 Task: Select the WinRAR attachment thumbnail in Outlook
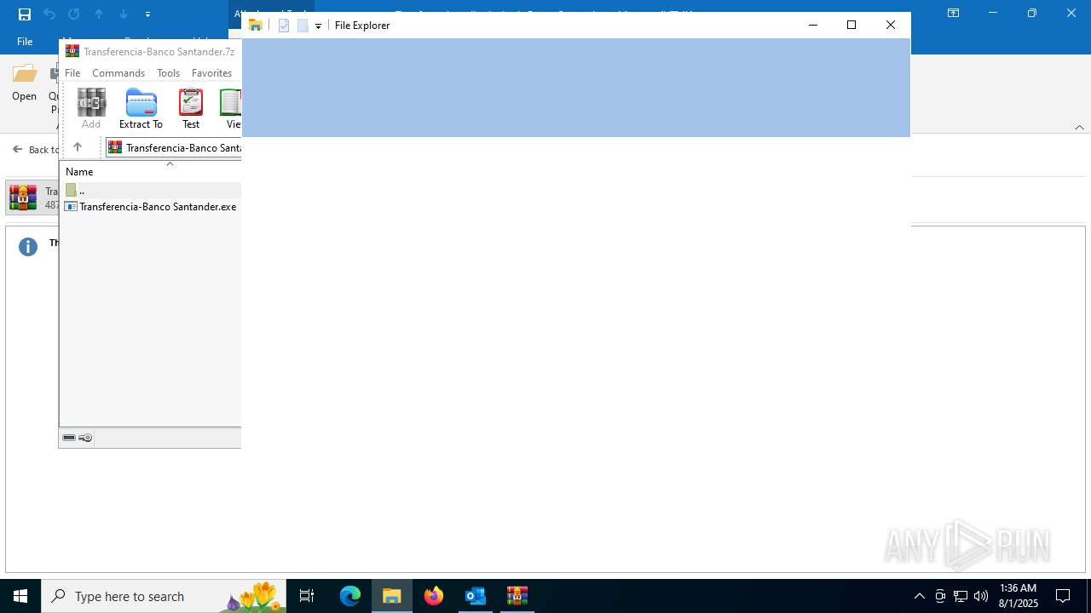point(23,198)
